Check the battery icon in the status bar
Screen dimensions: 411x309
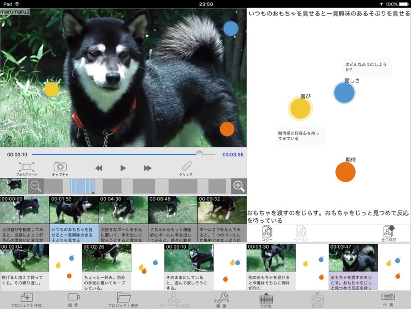tap(404, 4)
